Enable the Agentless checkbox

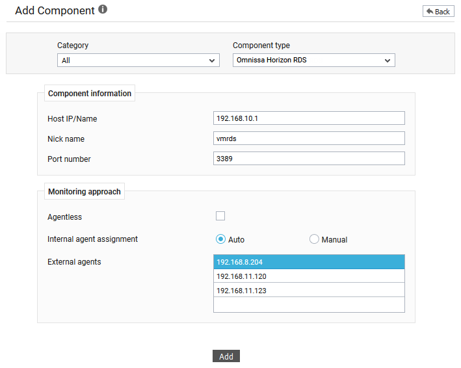(220, 216)
